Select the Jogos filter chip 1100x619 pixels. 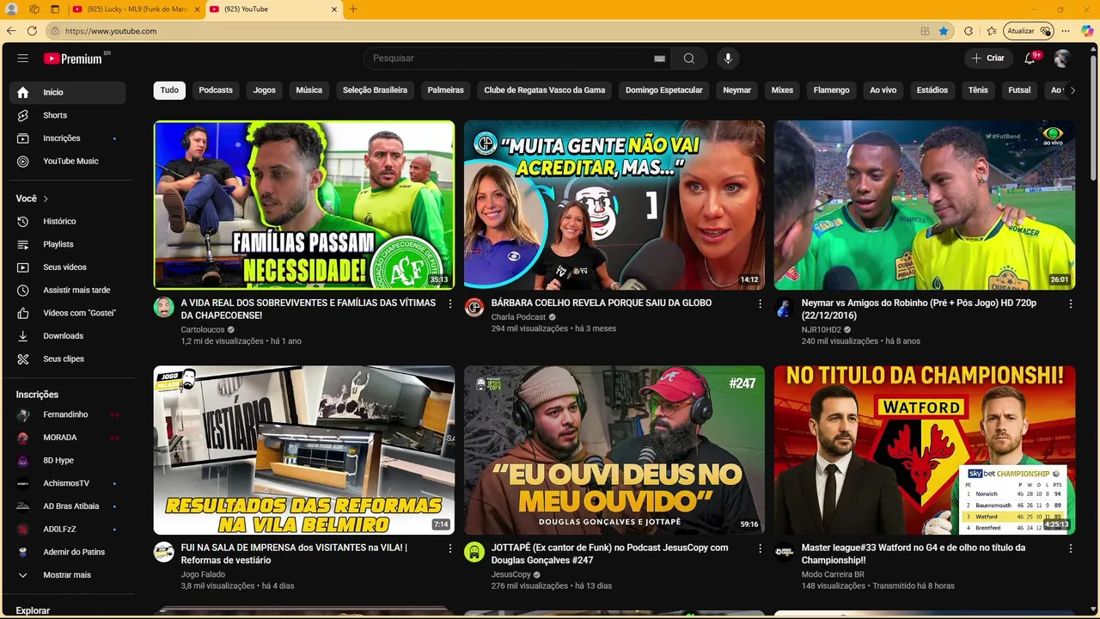click(x=265, y=90)
